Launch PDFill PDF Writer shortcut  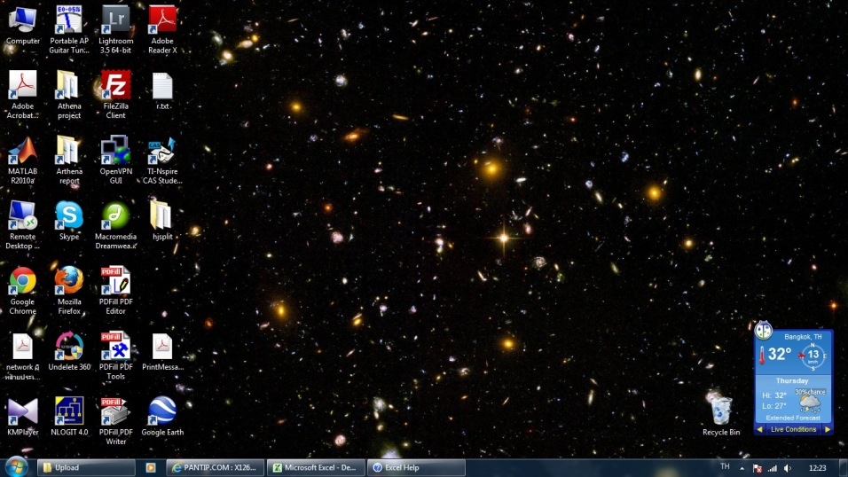pos(115,422)
